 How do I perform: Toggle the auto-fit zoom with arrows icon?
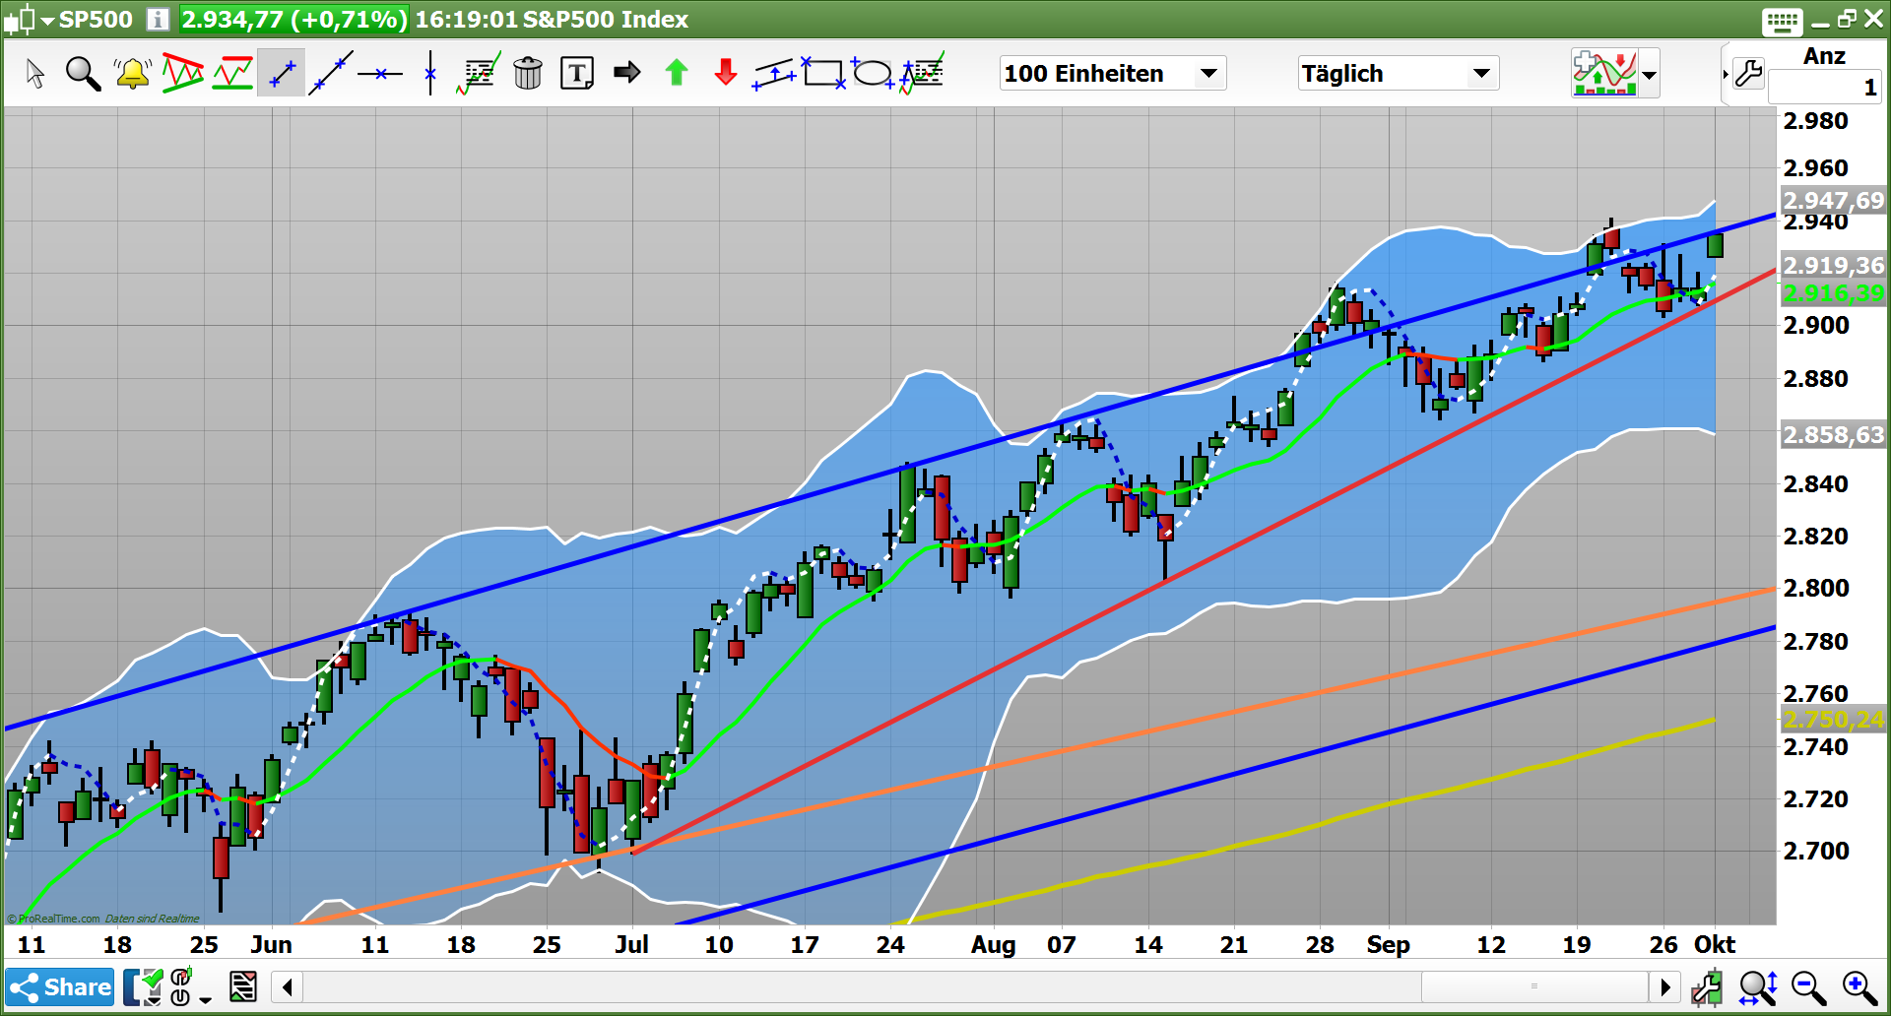1758,987
